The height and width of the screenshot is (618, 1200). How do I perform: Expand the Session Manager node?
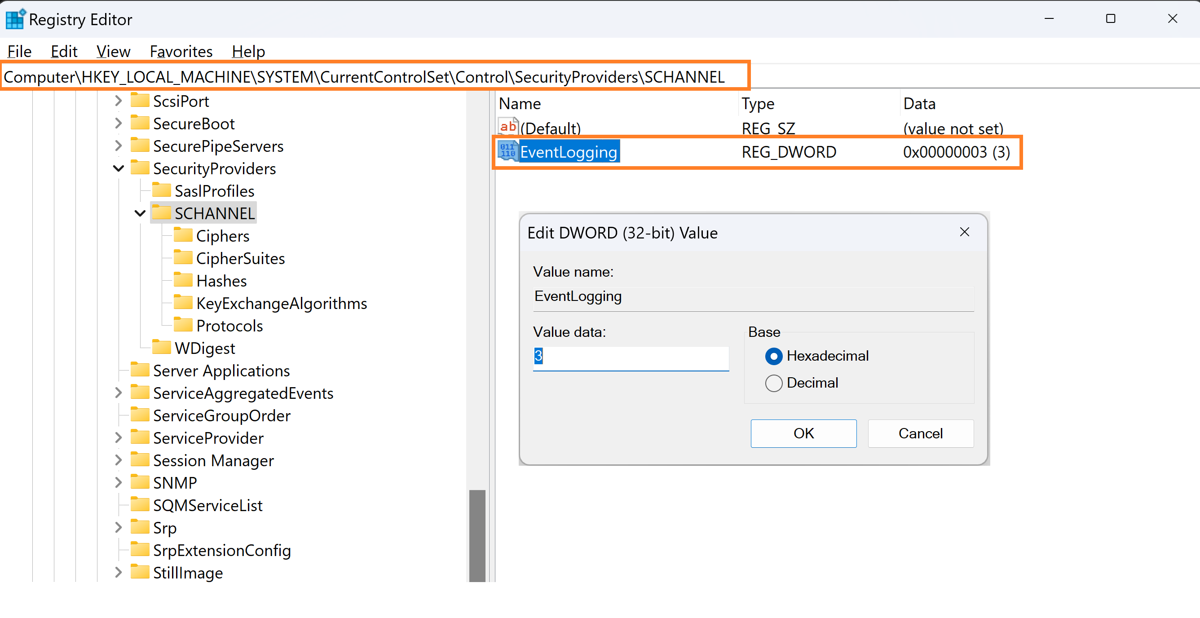pyautogui.click(x=118, y=460)
